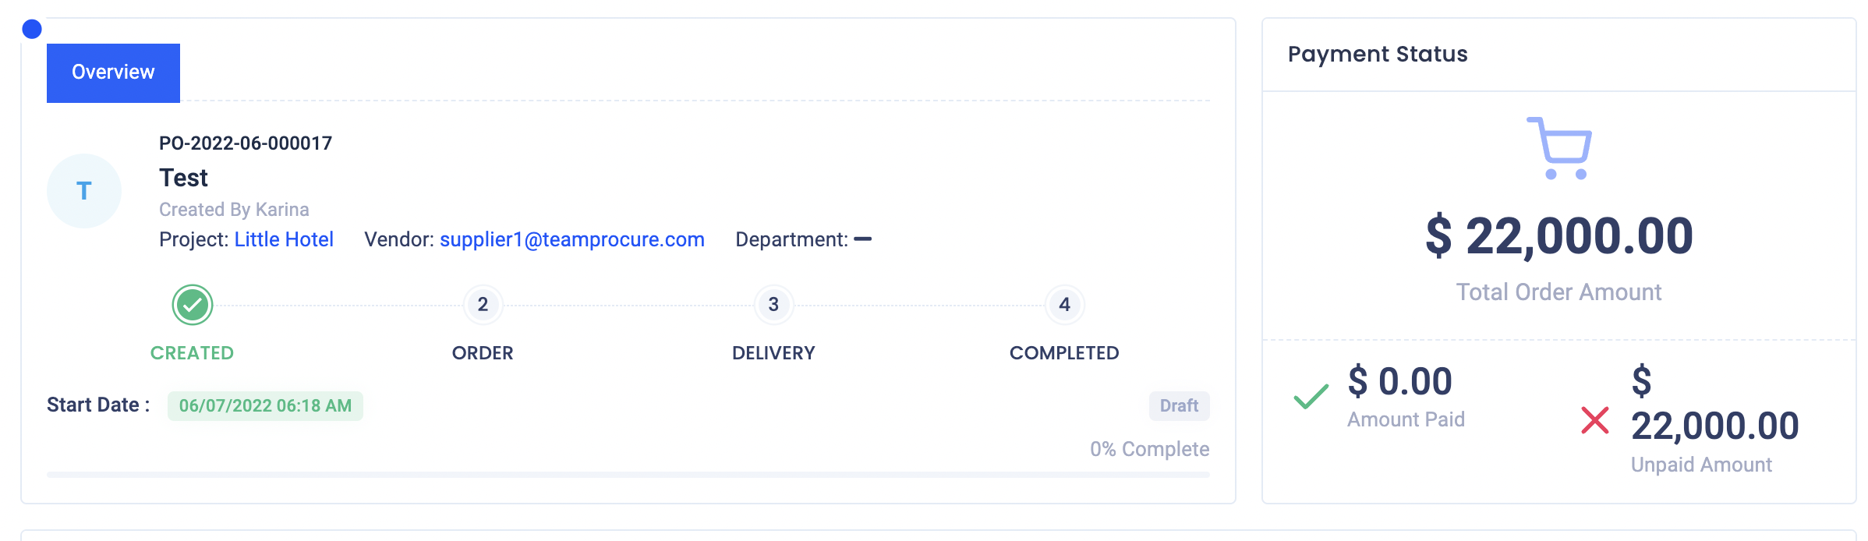Open vendor supplier1@teamprocure.com link

[x=572, y=239]
